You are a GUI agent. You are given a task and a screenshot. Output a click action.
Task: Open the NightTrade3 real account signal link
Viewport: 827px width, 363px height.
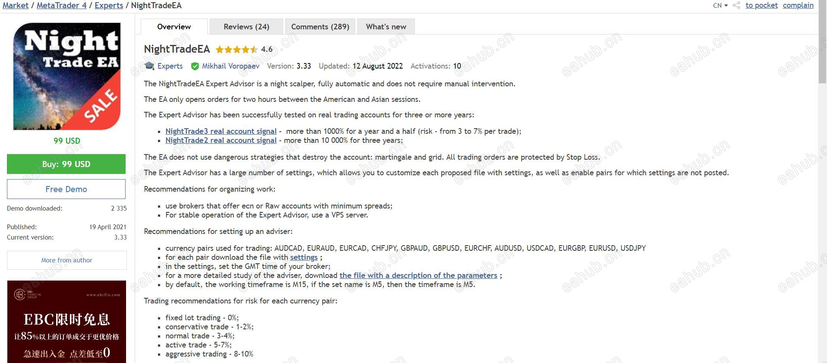point(221,131)
